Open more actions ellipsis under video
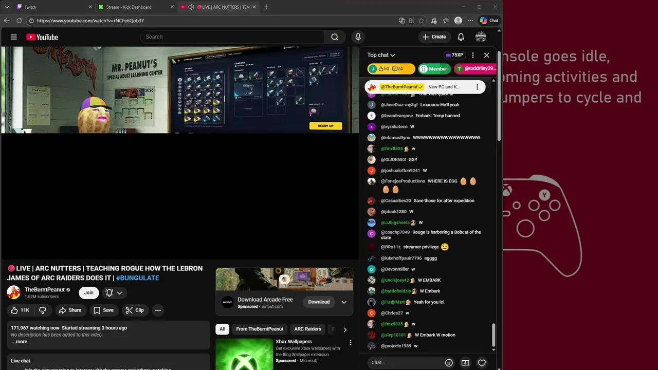This screenshot has height=370, width=658. pyautogui.click(x=158, y=310)
